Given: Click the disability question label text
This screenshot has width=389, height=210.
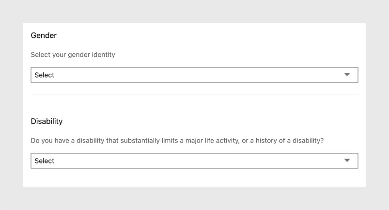Looking at the screenshot, I should tap(177, 141).
